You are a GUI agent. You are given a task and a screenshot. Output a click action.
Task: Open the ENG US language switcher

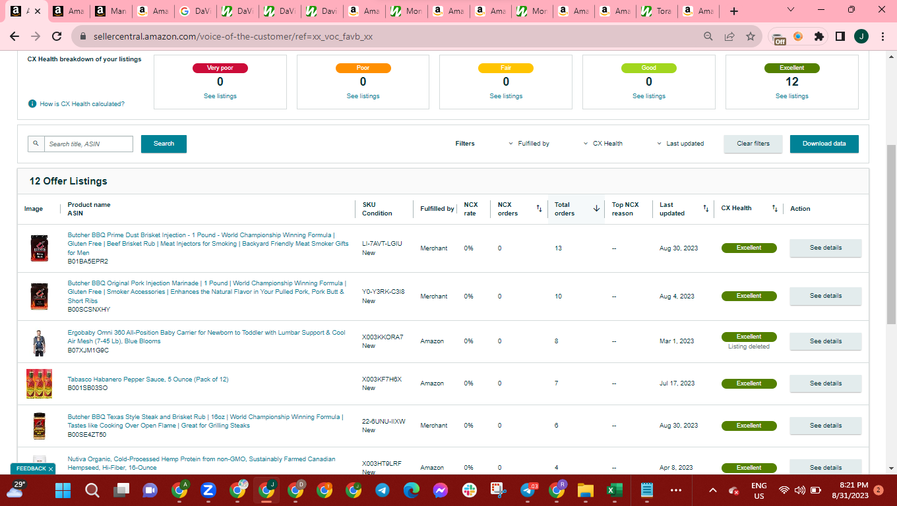759,490
